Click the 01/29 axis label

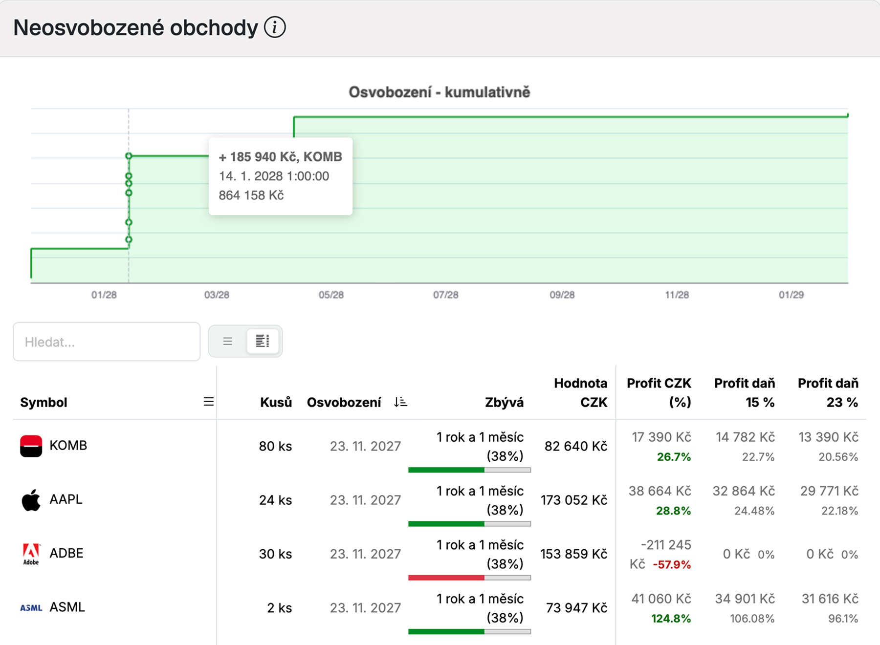click(791, 295)
